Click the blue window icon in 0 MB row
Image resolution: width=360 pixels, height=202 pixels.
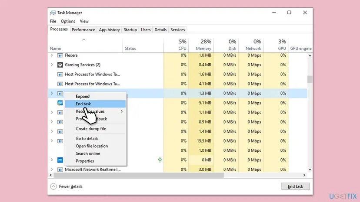(x=60, y=160)
